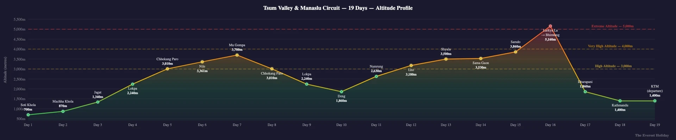
Task: Click the 5,500m y-axis label
Action: (x=19, y=20)
